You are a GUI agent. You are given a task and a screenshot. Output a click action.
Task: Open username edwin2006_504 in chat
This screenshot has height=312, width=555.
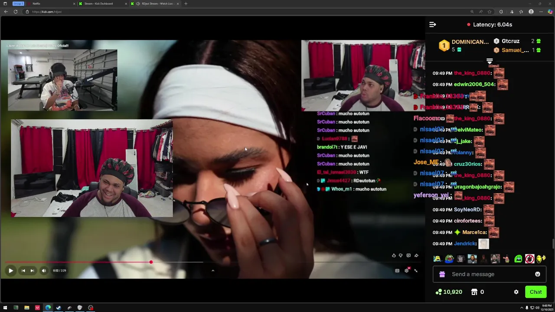pyautogui.click(x=474, y=84)
